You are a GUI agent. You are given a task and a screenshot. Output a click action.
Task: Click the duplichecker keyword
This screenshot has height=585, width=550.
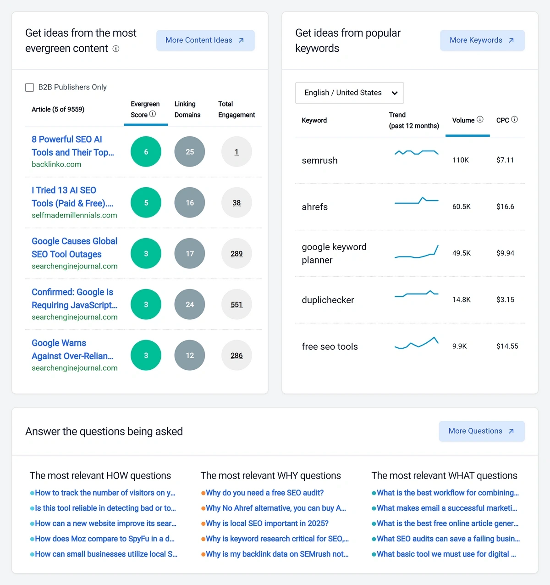coord(328,300)
